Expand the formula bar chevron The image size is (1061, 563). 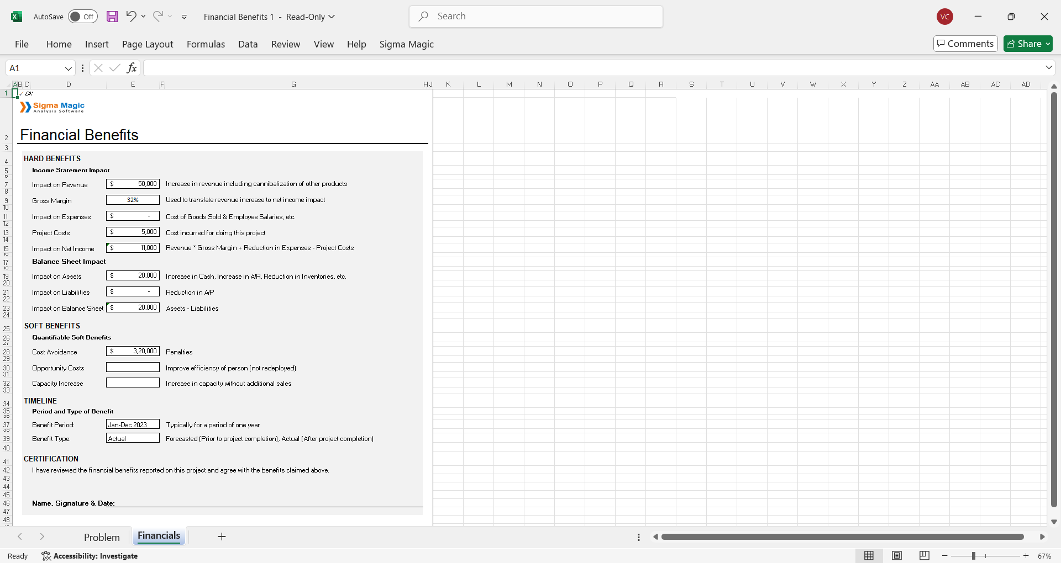(1048, 68)
